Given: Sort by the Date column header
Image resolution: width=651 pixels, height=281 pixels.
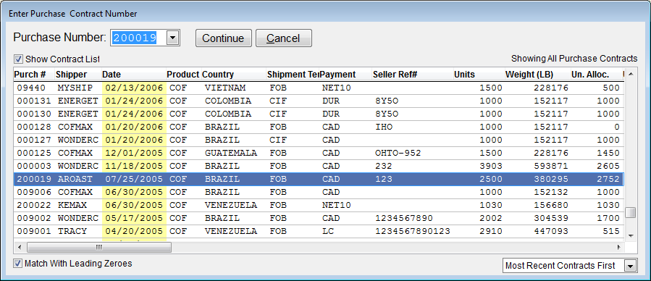Looking at the screenshot, I should point(134,75).
